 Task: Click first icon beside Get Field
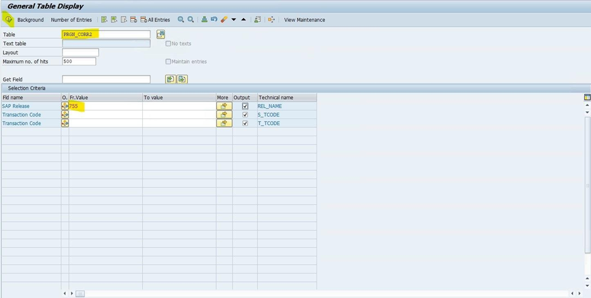point(170,79)
